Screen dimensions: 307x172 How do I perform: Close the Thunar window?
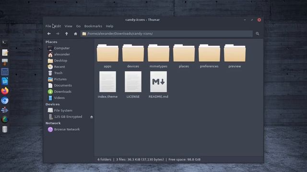(x=259, y=20)
